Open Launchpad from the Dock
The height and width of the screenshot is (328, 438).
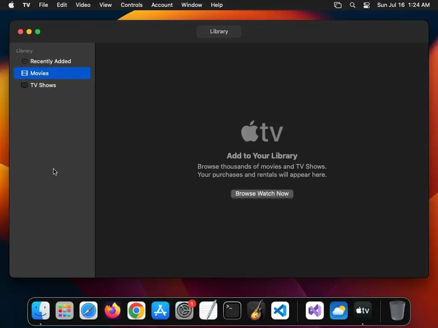coord(65,310)
